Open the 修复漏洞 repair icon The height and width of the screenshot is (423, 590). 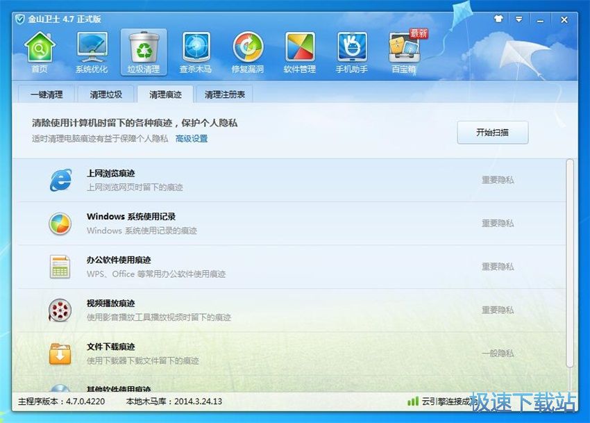tap(247, 52)
